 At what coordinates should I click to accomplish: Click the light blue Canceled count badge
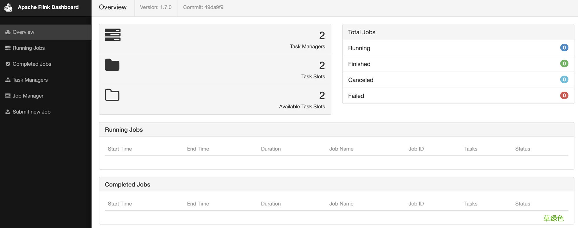pos(564,80)
